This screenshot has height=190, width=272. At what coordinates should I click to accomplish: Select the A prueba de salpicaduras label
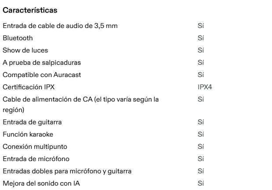pyautogui.click(x=42, y=63)
